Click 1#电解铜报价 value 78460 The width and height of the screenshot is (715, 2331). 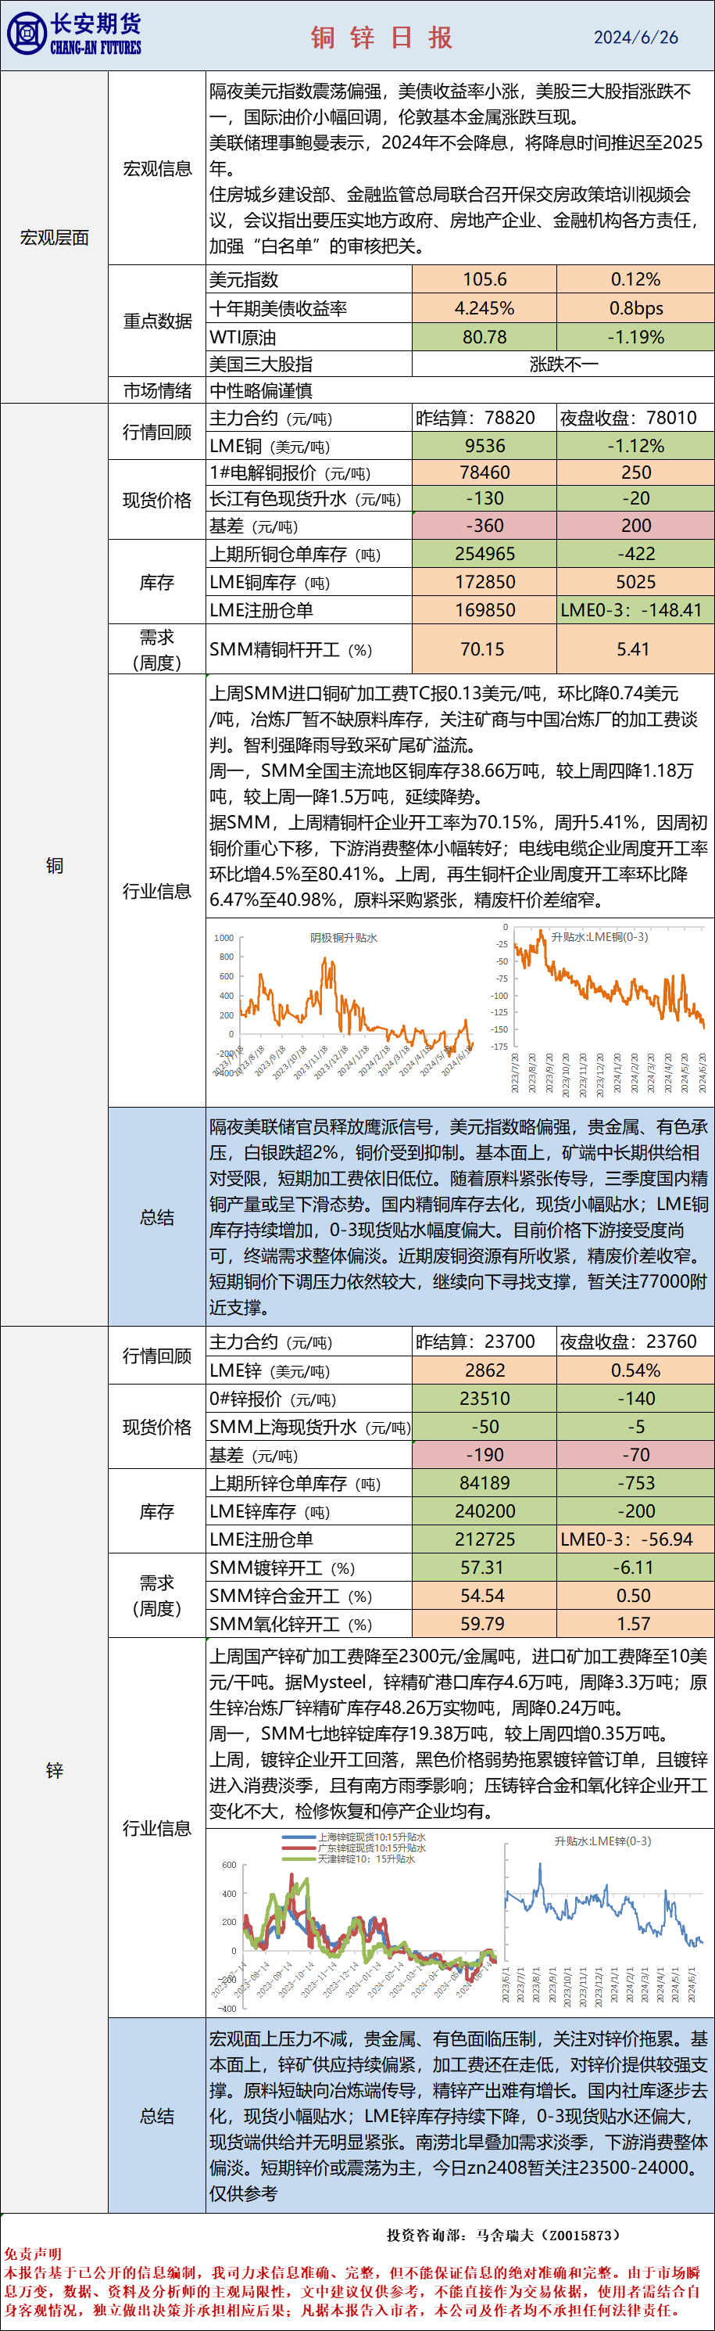pyautogui.click(x=484, y=472)
